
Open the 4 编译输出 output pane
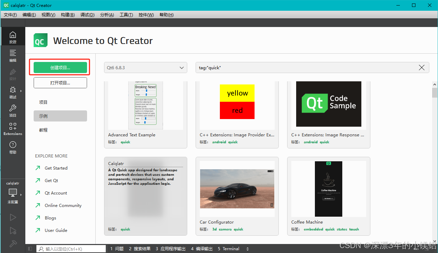pos(202,249)
